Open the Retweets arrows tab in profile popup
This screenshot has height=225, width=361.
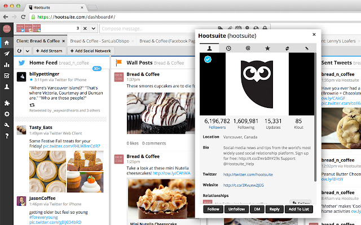pyautogui.click(x=287, y=48)
